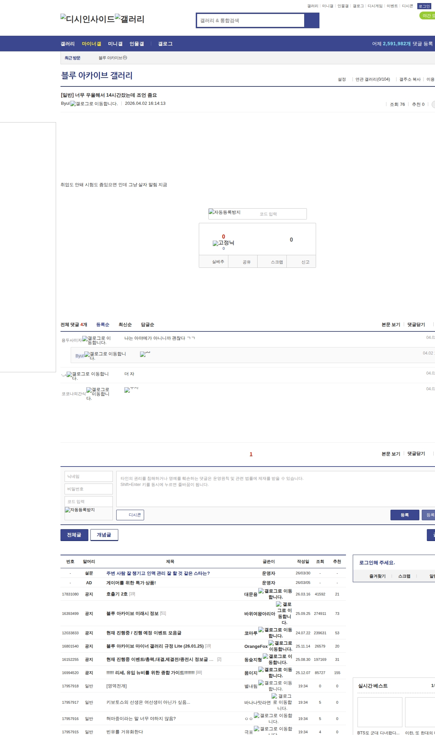Open post 리세, 유입 뉴비를 위한 종합 가이드
Viewport: 435px width, 735px height.
click(x=151, y=672)
